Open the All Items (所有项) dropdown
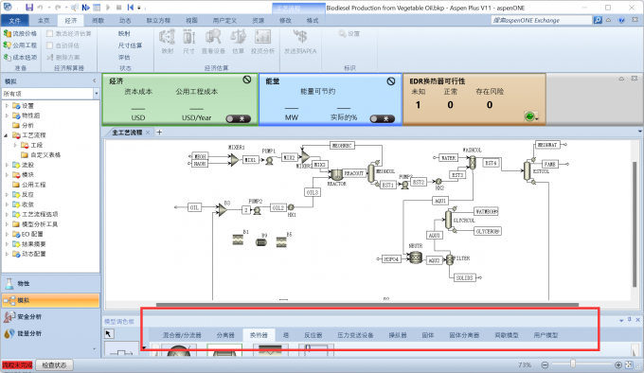Image resolution: width=644 pixels, height=373 pixels. [96, 94]
